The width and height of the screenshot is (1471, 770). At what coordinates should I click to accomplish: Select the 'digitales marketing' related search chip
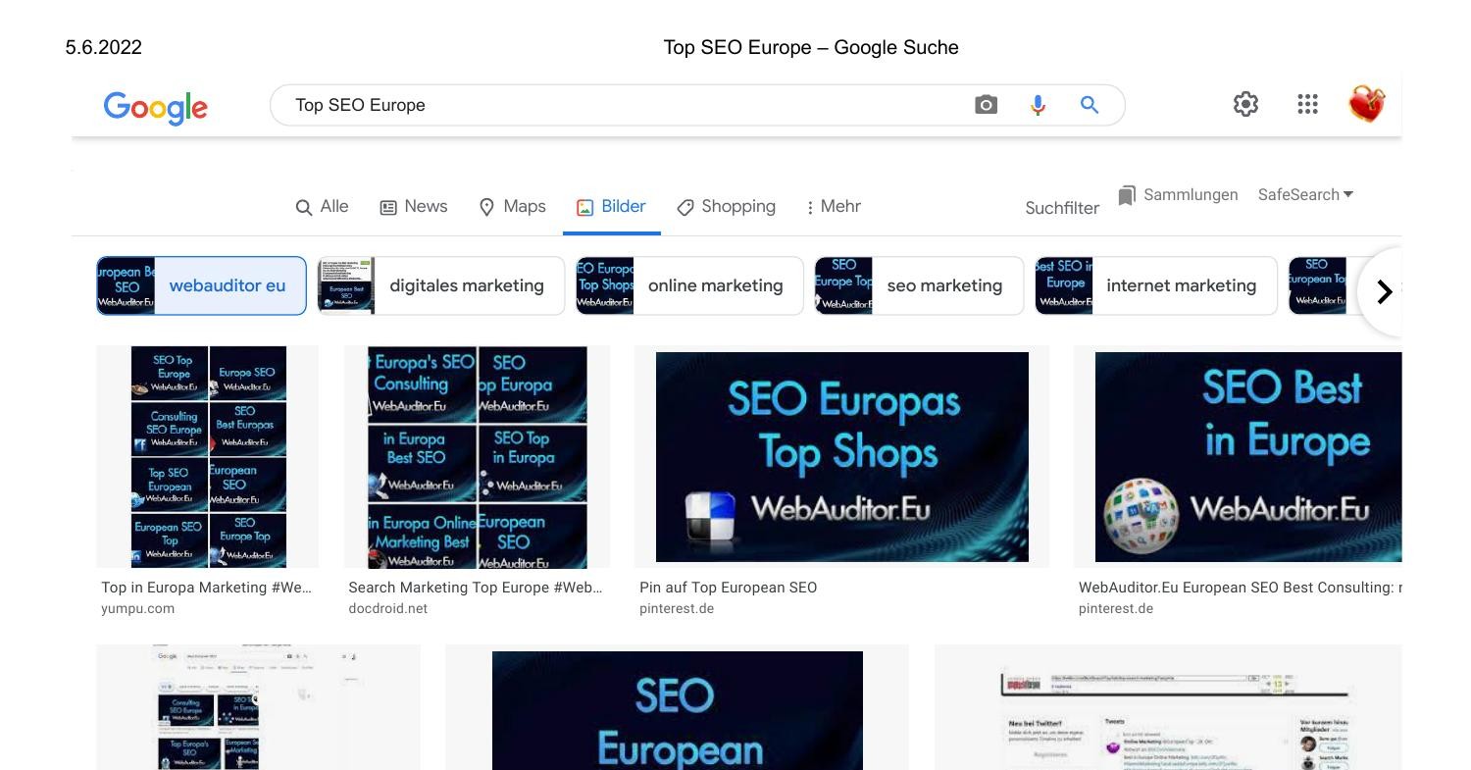[x=467, y=285]
